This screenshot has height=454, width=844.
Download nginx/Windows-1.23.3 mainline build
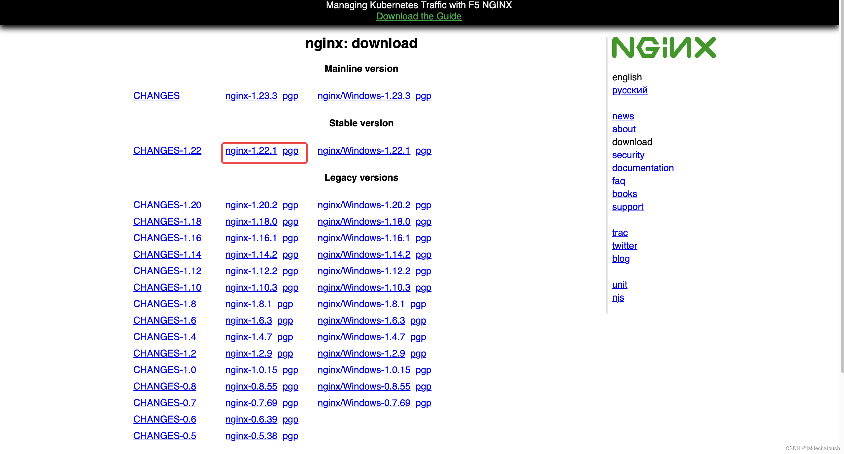[x=364, y=96]
